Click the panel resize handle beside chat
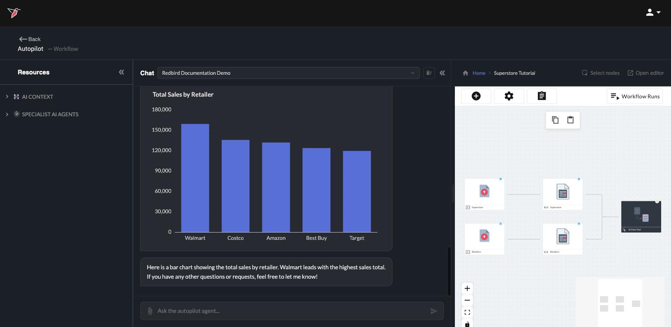The image size is (671, 327). (x=453, y=193)
